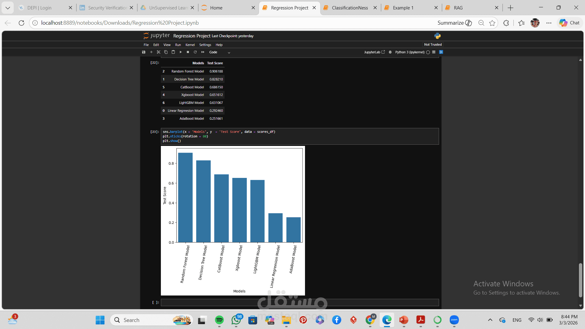585x329 pixels.
Task: Interrupt the kernel using the stop icon
Action: click(188, 52)
